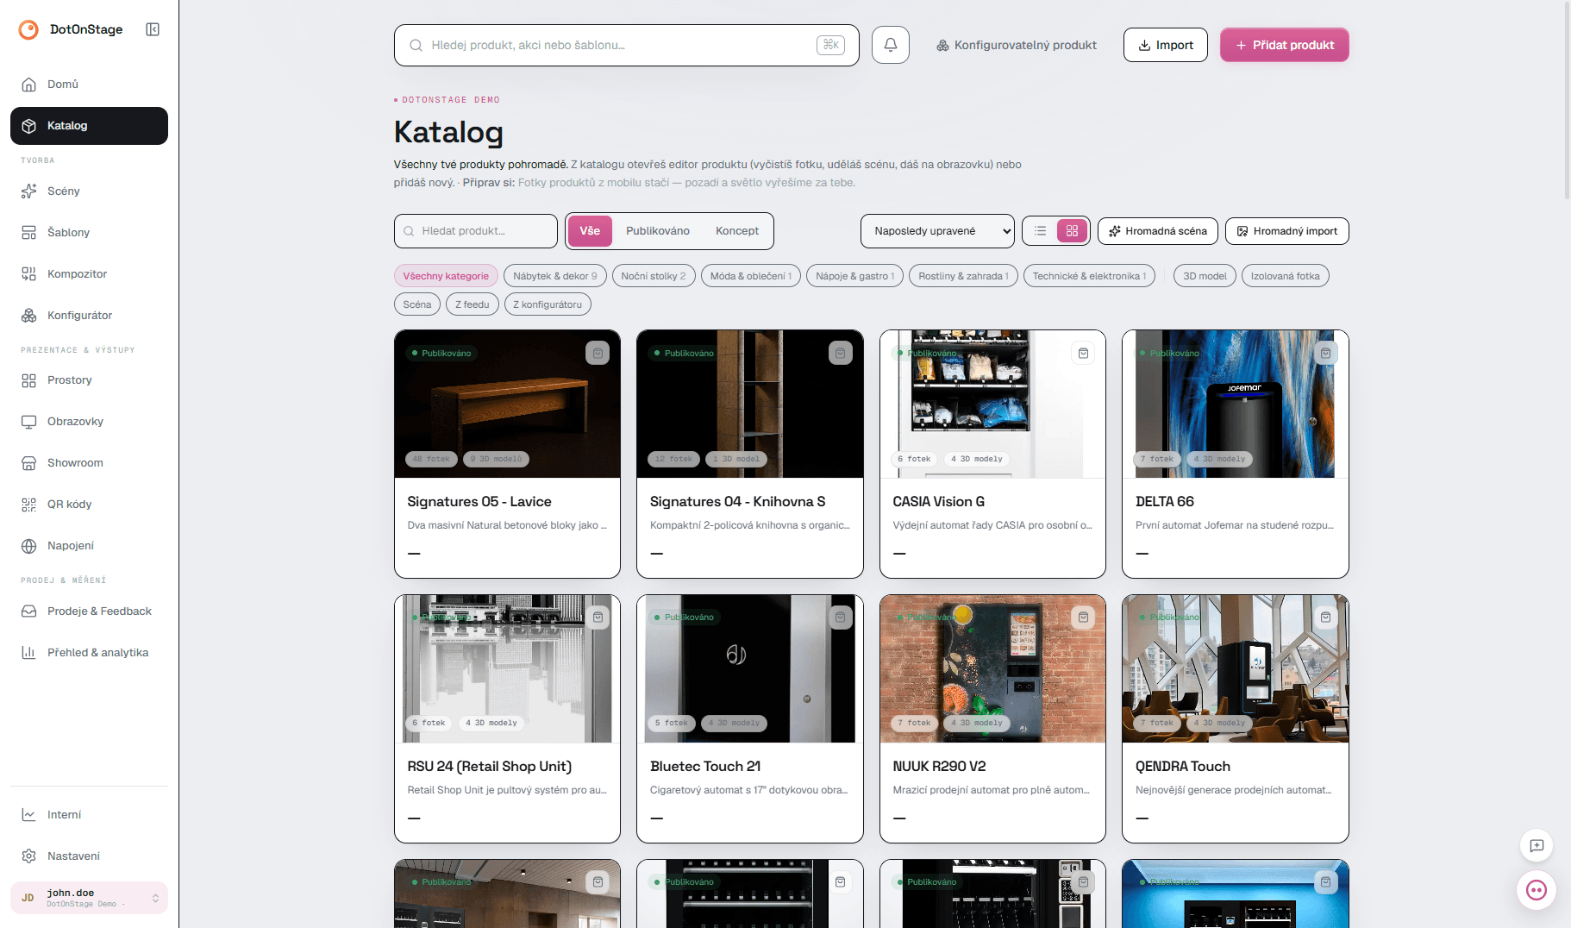Image resolution: width=1571 pixels, height=928 pixels.
Task: Toggle the Z konfigurátoru filter chip
Action: [548, 304]
